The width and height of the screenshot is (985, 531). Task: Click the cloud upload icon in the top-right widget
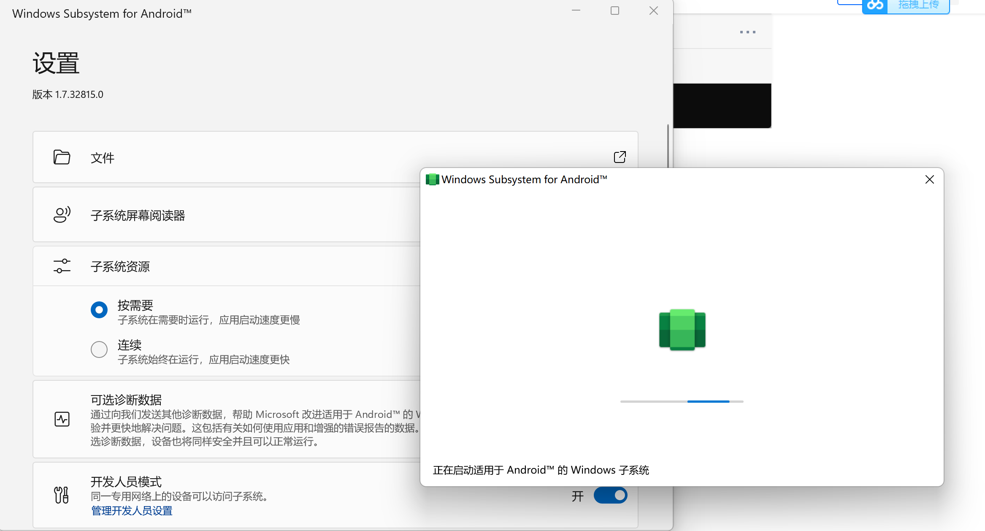click(x=875, y=5)
